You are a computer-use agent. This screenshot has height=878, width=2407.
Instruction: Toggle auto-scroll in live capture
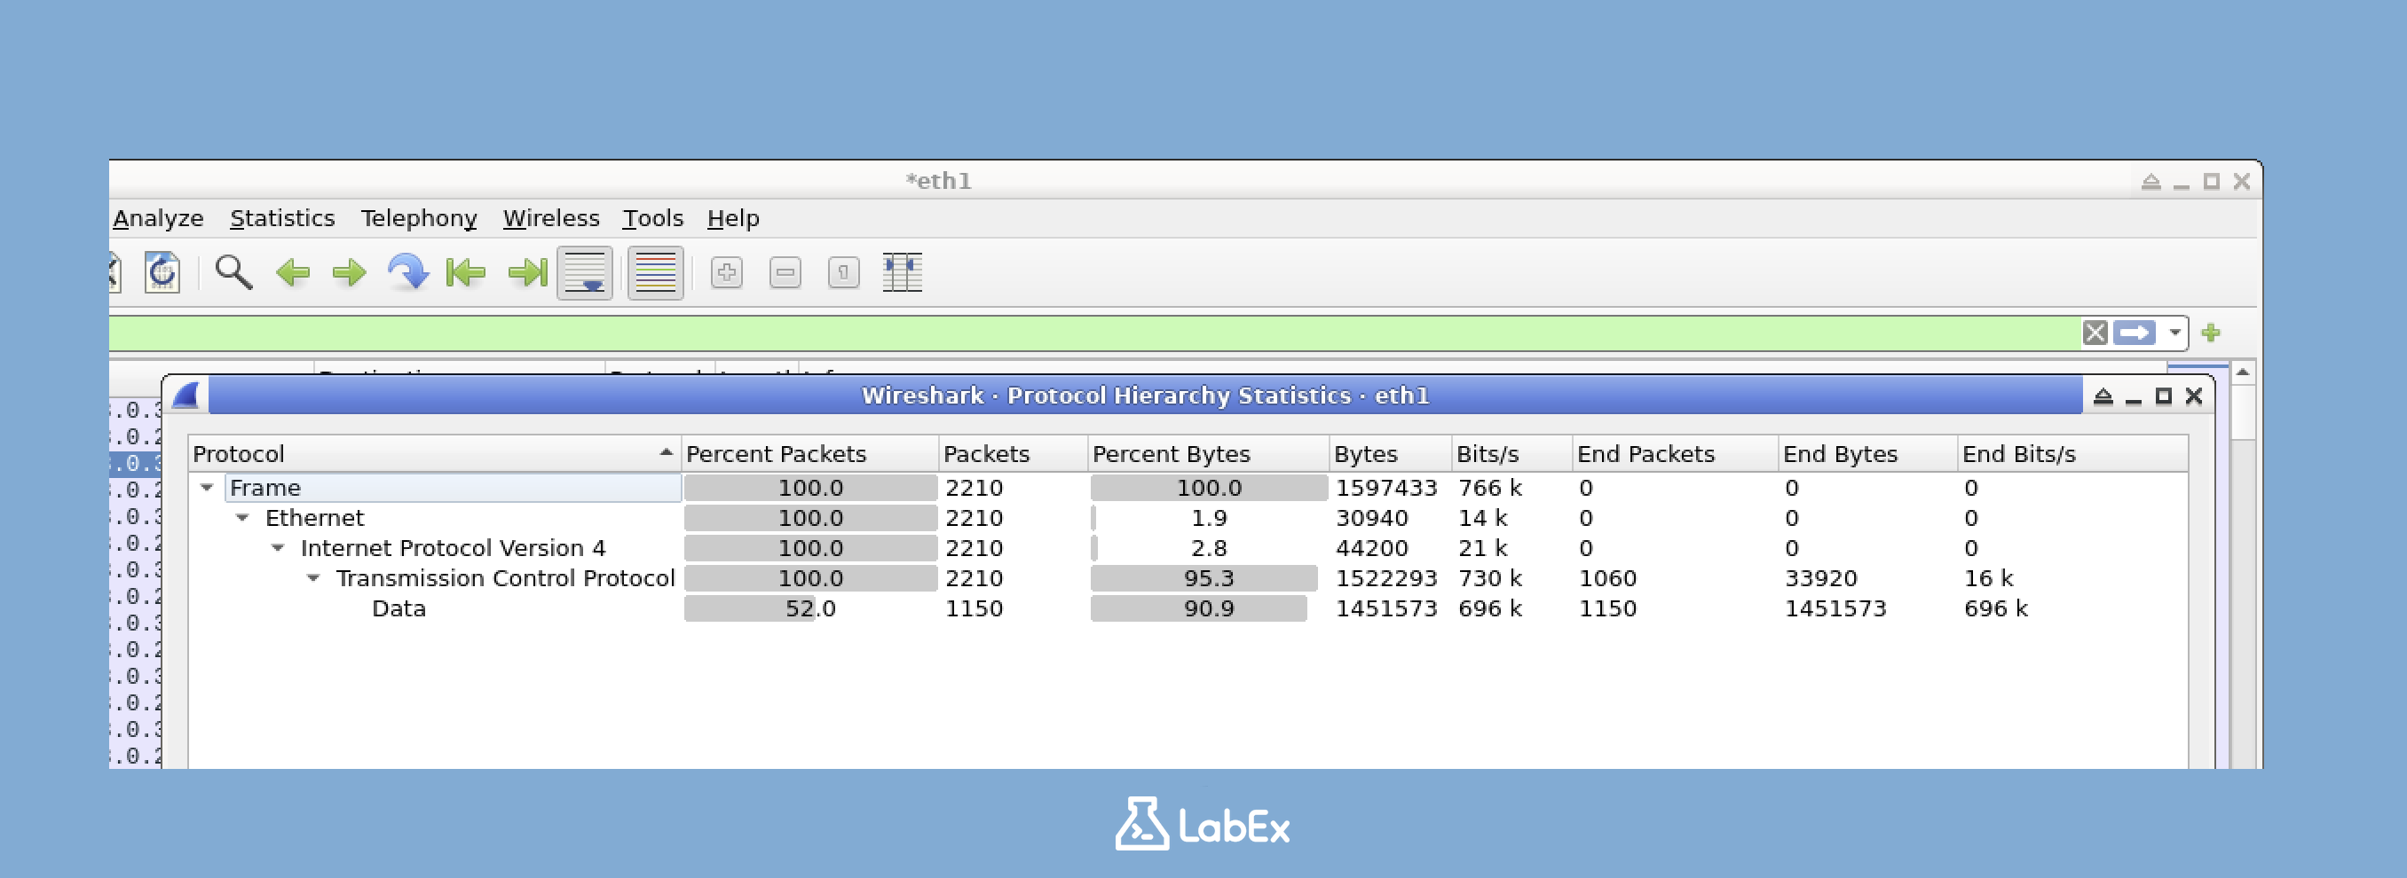coord(586,271)
